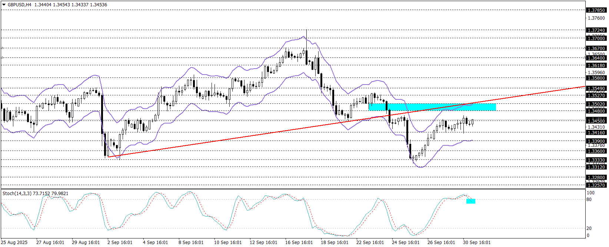Click the 2 Sep 16:01 time label
The width and height of the screenshot is (609, 247).
coord(120,243)
